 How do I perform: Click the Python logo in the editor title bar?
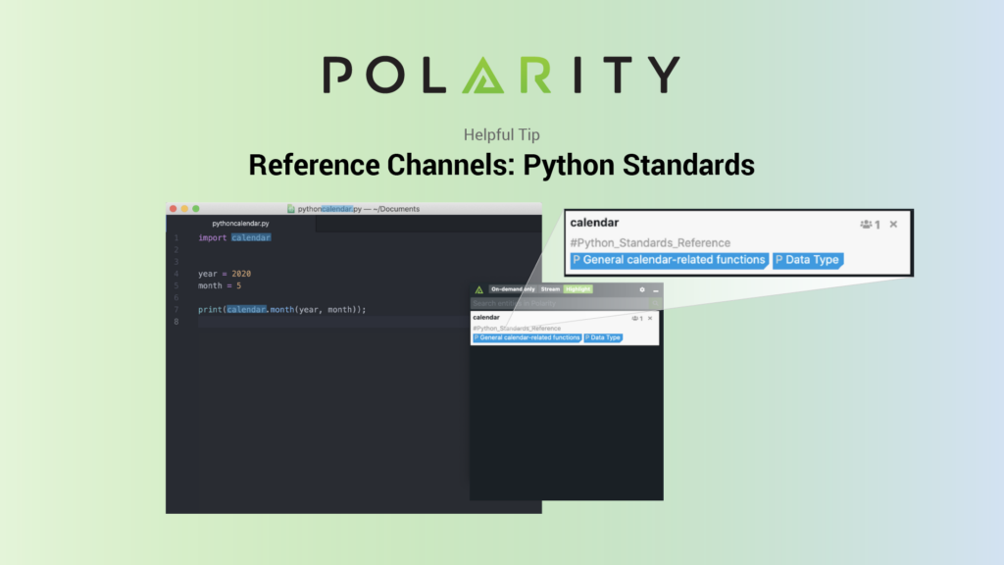pos(292,208)
